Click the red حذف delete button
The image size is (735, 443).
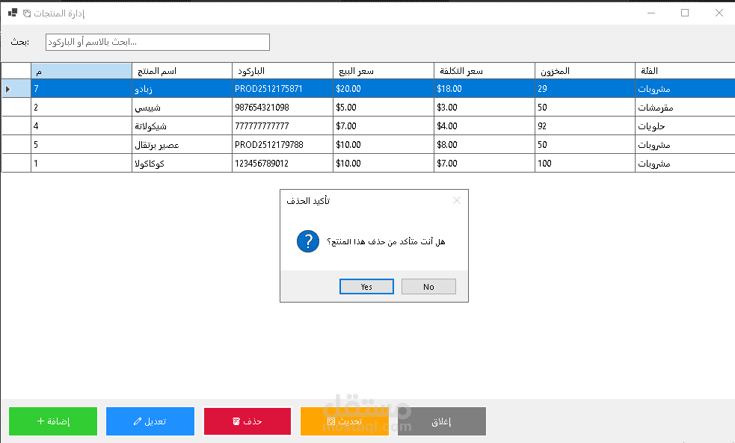(247, 421)
